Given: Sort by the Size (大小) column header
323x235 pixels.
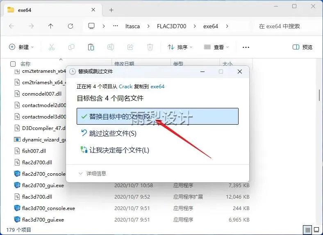Looking at the screenshot, I should click(x=227, y=64).
